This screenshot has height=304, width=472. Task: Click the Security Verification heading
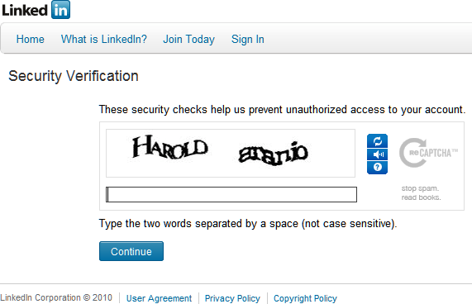tap(74, 76)
